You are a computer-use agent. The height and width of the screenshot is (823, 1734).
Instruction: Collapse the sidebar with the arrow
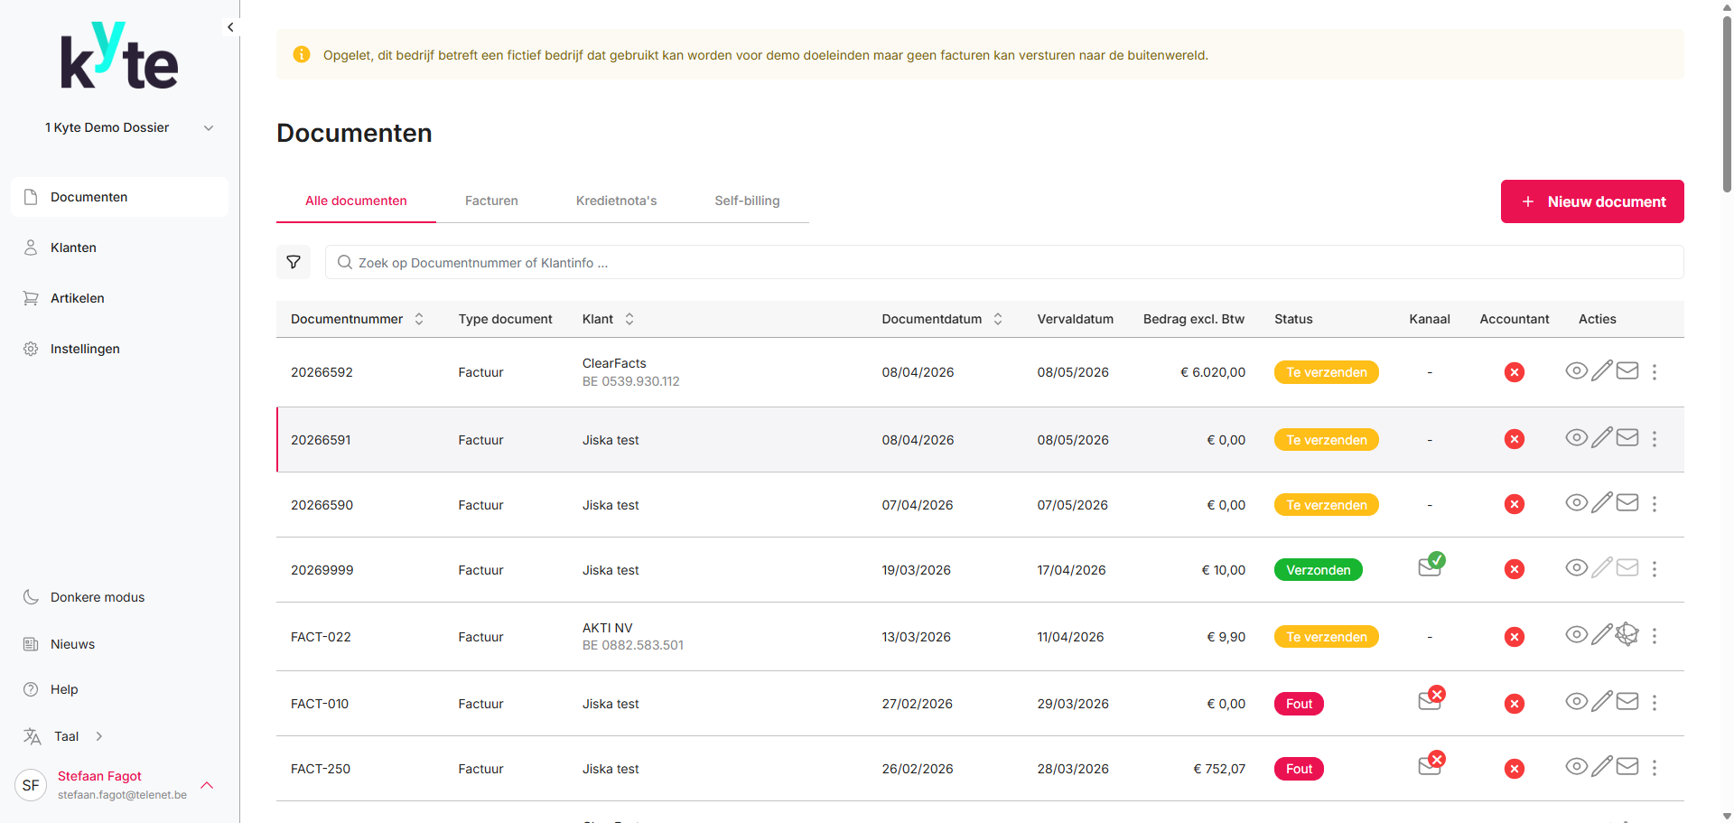click(230, 27)
